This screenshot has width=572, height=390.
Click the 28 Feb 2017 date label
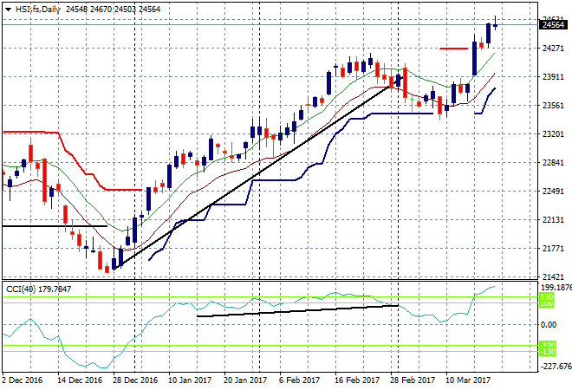(x=413, y=380)
